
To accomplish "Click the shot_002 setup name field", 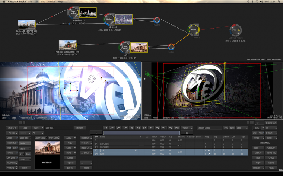I will [59, 128].
